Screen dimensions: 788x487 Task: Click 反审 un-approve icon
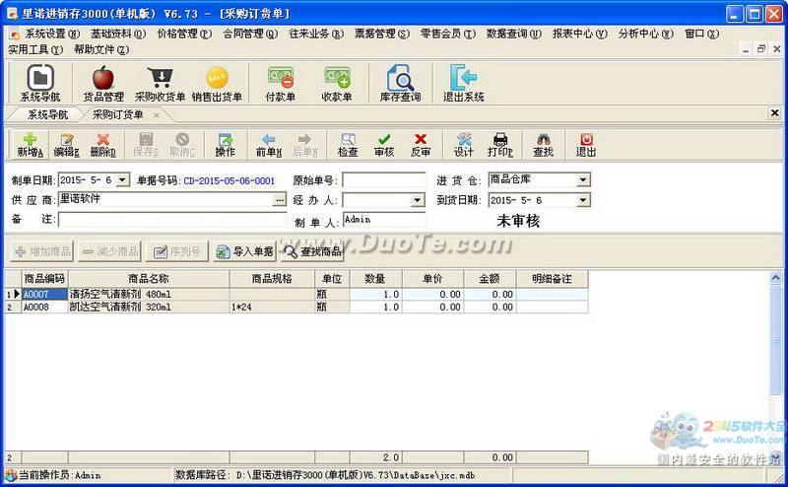point(421,145)
